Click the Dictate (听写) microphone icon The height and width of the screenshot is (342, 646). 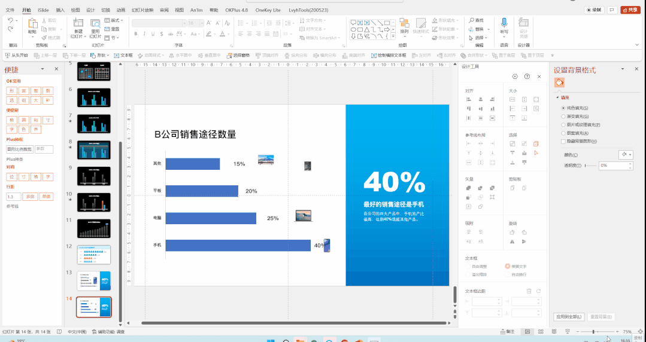click(x=504, y=23)
